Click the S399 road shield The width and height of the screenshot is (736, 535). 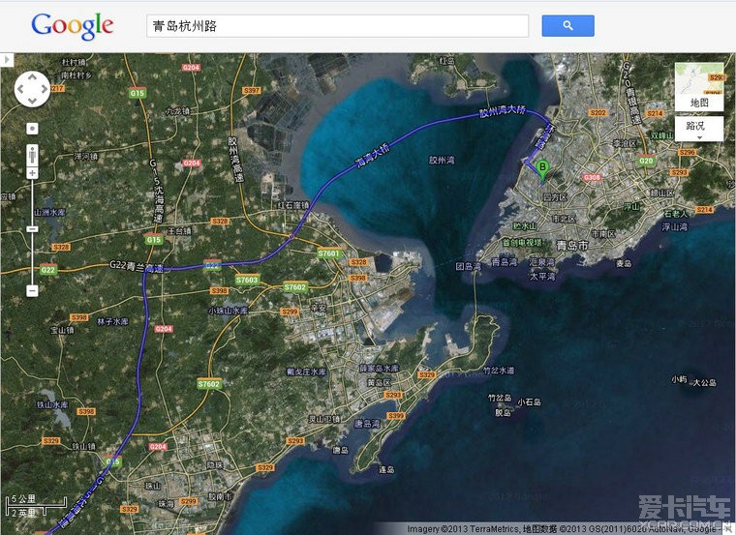(x=396, y=416)
